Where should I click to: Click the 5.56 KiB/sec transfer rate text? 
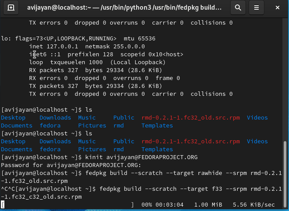pos(253,205)
